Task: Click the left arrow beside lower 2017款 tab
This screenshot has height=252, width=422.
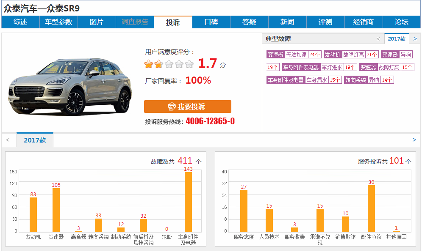Action: point(8,140)
